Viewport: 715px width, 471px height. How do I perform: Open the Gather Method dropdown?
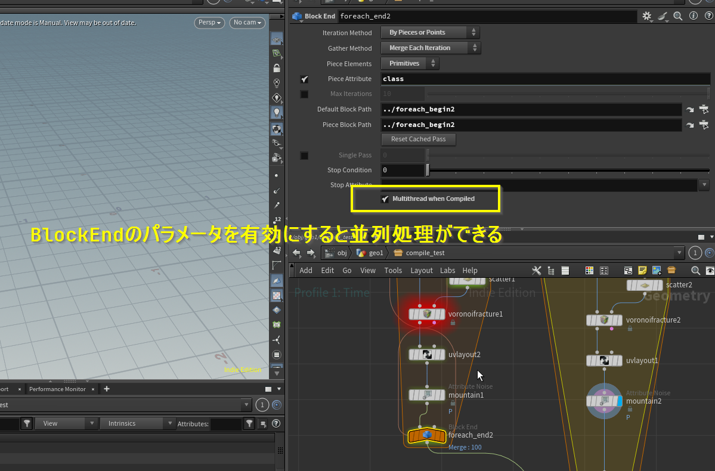tap(431, 48)
